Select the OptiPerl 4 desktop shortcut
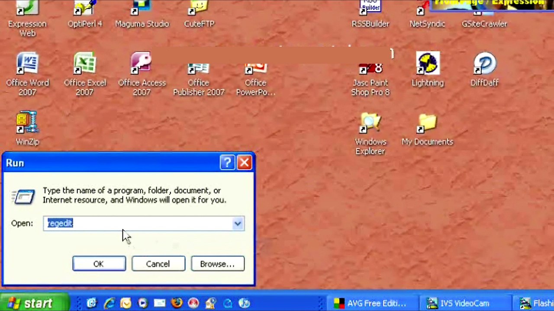The image size is (554, 311). click(x=85, y=15)
